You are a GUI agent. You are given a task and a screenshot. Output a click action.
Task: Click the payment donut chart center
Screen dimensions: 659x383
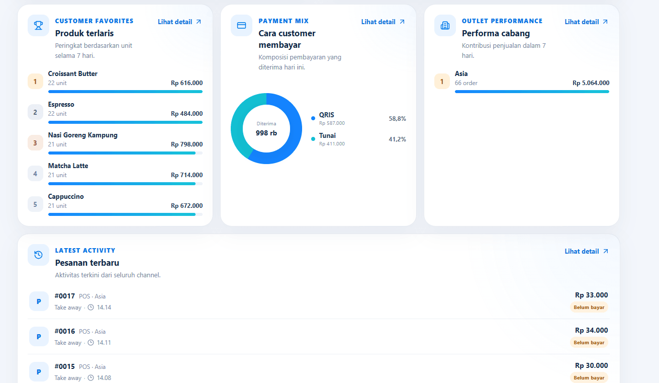click(x=266, y=129)
